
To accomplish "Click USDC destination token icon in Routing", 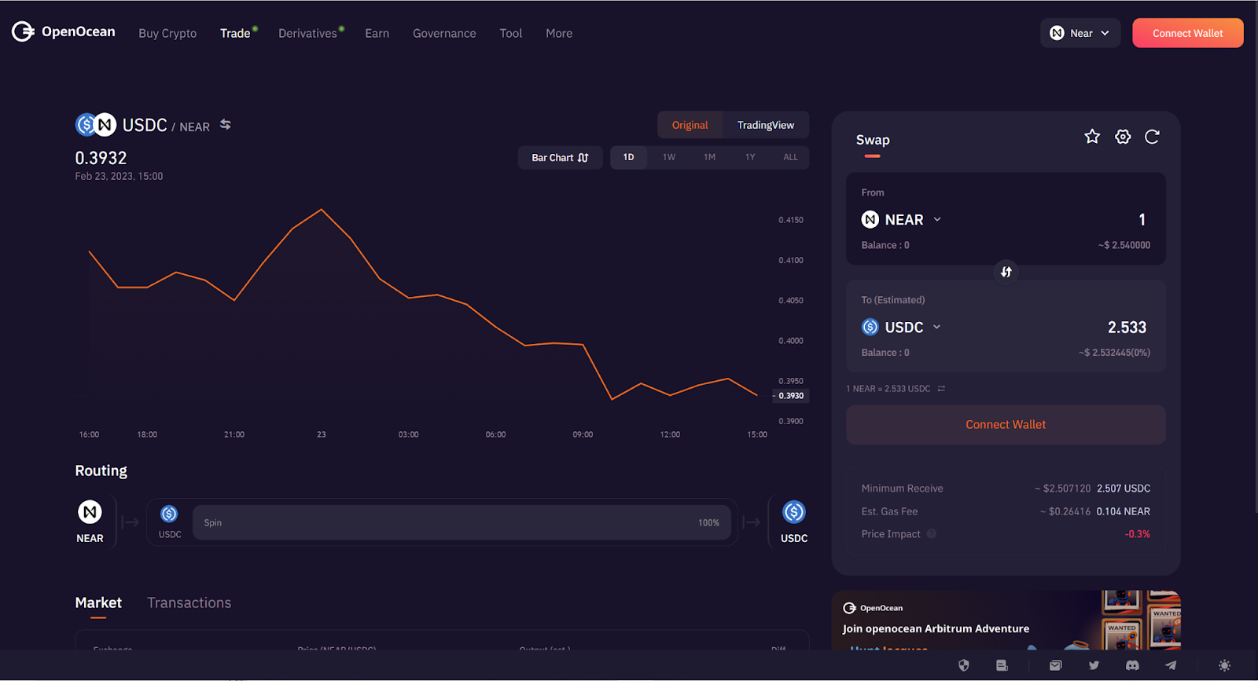I will coord(794,512).
